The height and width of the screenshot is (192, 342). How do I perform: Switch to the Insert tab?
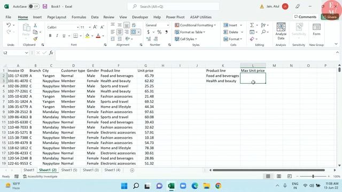click(37, 17)
